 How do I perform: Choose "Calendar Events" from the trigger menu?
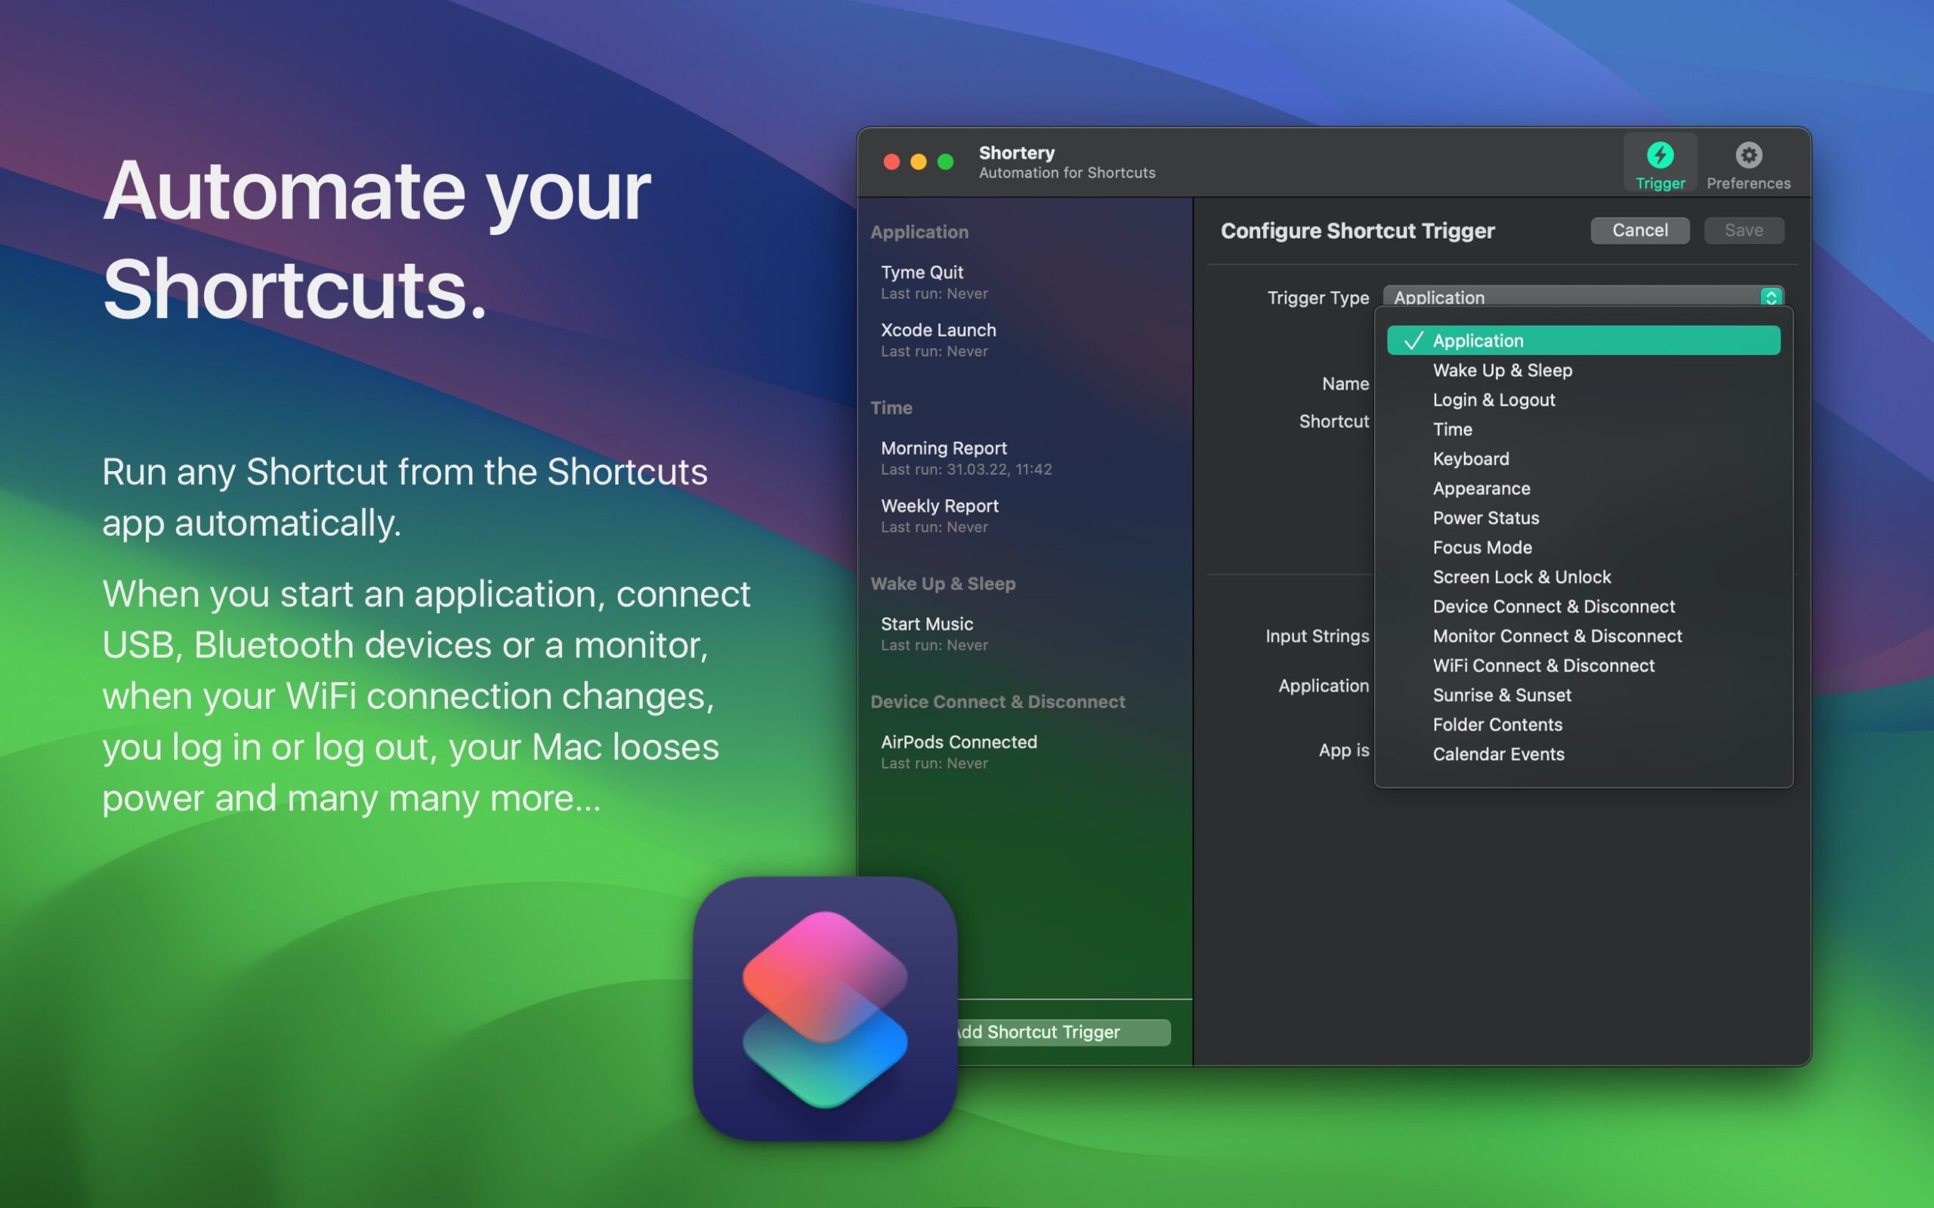pos(1498,753)
